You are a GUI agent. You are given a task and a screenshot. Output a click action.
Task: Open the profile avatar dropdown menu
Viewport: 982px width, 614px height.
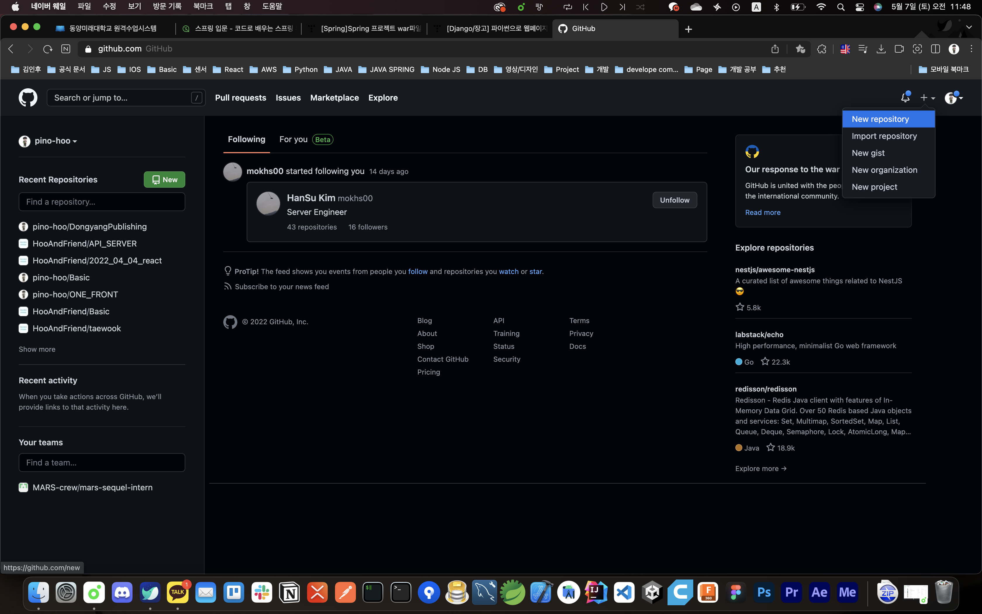[x=954, y=98]
